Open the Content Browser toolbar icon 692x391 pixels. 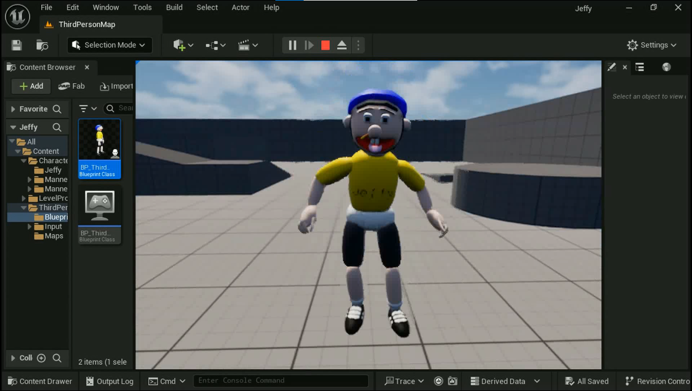click(42, 45)
